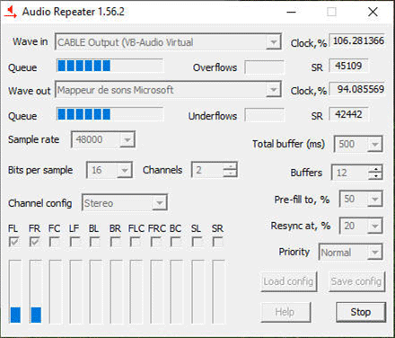Image resolution: width=395 pixels, height=338 pixels.
Task: Expand the Resync at % dropdown
Action: click(x=374, y=226)
